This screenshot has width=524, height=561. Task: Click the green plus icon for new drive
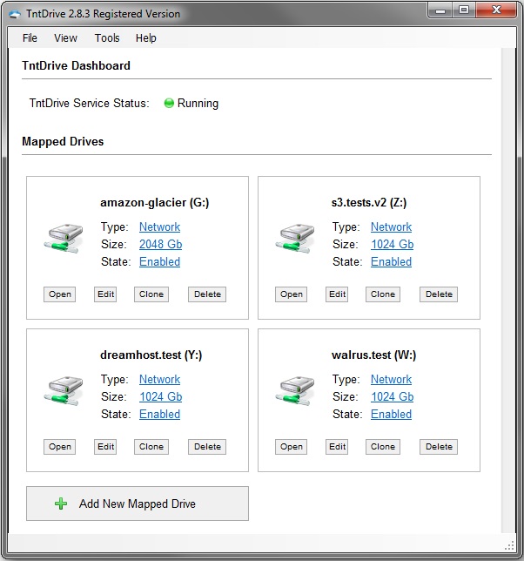point(61,504)
